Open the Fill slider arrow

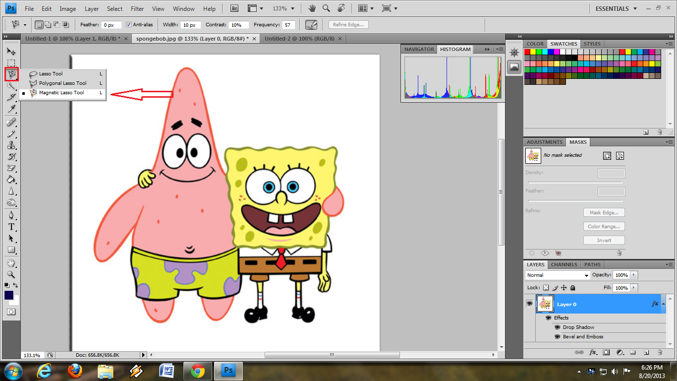(x=634, y=288)
